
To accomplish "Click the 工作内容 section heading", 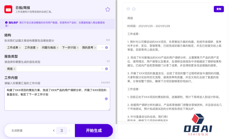I will pyautogui.click(x=11, y=78).
